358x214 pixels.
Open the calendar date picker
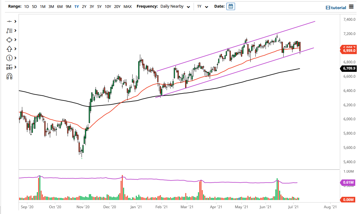coord(230,6)
